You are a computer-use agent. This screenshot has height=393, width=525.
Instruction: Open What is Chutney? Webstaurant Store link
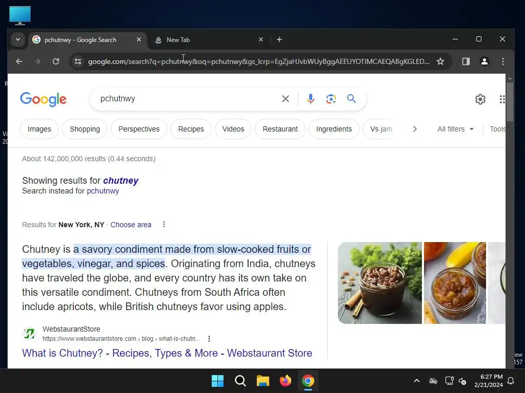click(167, 353)
